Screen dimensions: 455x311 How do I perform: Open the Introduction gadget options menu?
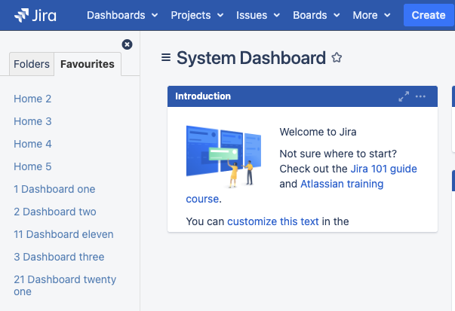(420, 96)
